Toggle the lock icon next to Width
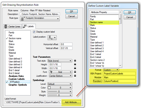Screen dimensions: 141x108 [75, 68]
